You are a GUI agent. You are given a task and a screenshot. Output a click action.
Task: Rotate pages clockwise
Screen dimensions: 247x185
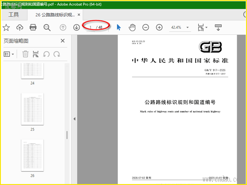pyautogui.click(x=57, y=54)
